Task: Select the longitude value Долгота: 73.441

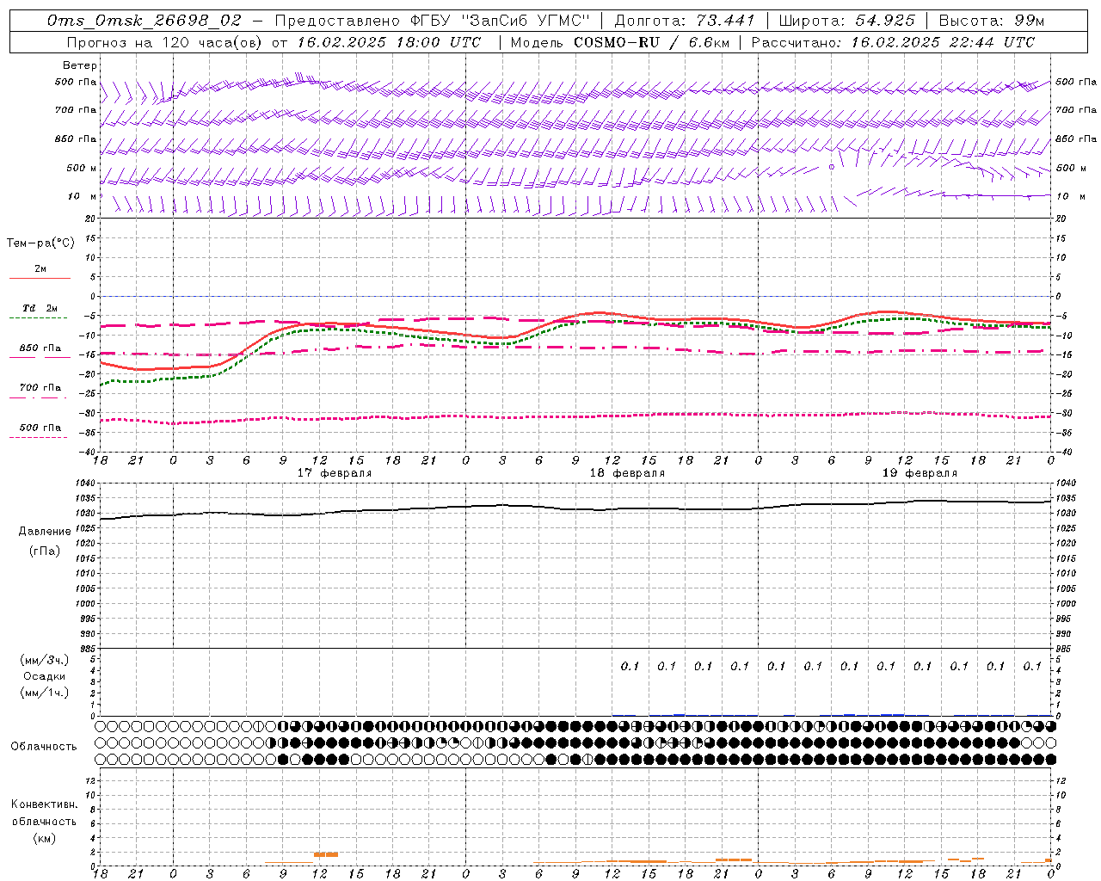Action: (685, 21)
